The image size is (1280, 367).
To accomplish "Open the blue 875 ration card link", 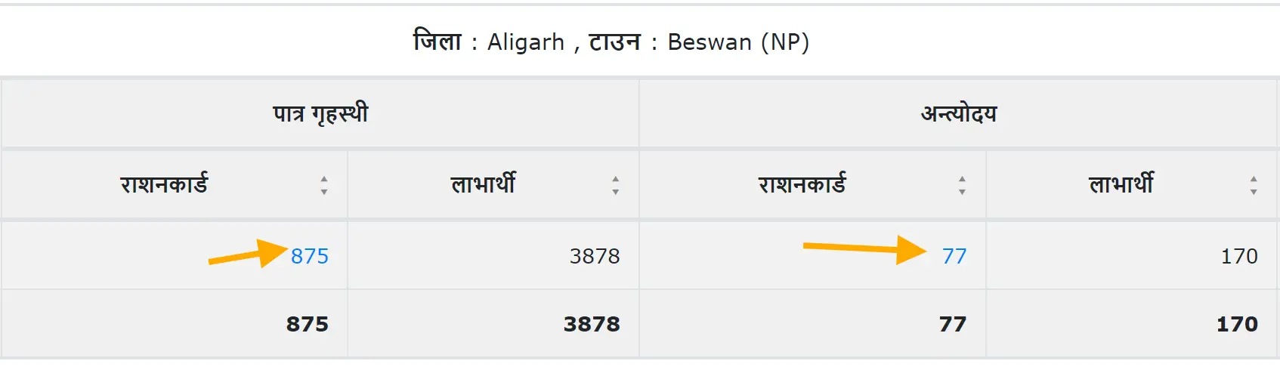I will [x=310, y=257].
